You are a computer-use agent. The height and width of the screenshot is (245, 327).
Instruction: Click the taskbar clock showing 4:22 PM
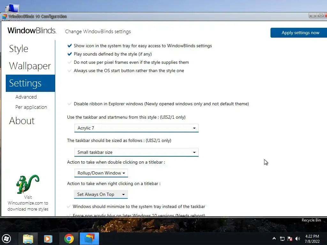[312, 239]
